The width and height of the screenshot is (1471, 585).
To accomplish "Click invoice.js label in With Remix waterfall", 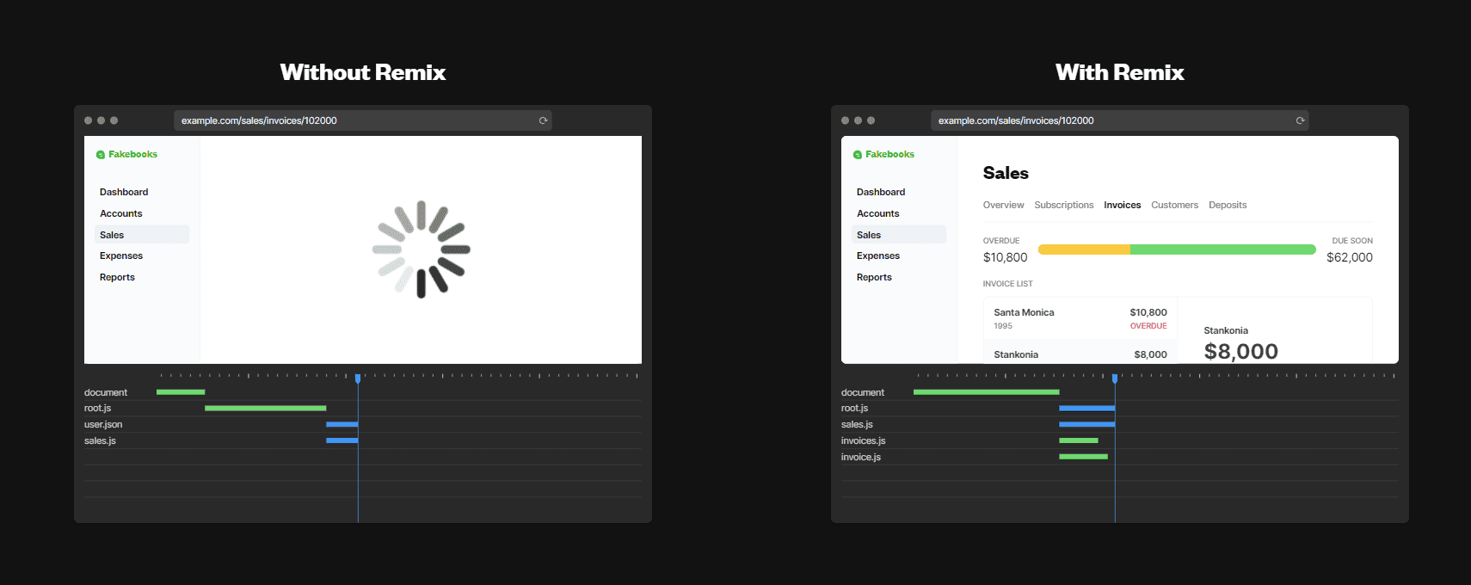I will pos(861,457).
